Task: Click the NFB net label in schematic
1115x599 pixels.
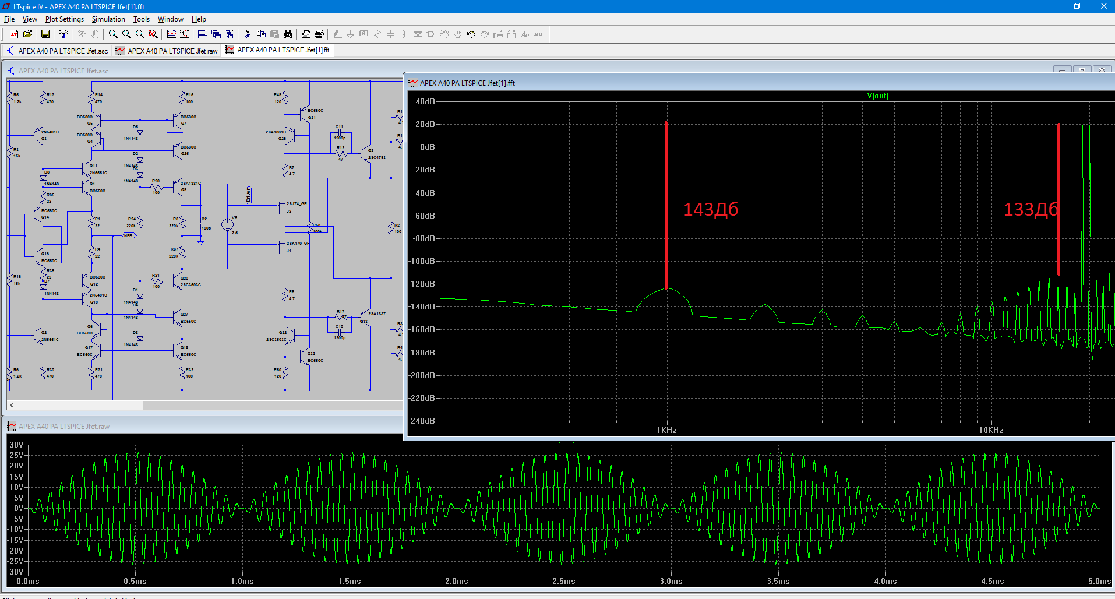Action: pos(128,235)
